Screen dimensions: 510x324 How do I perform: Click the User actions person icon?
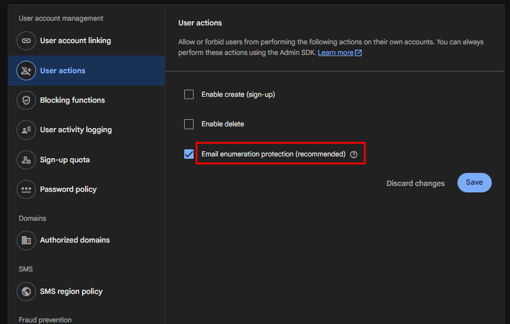pos(26,71)
